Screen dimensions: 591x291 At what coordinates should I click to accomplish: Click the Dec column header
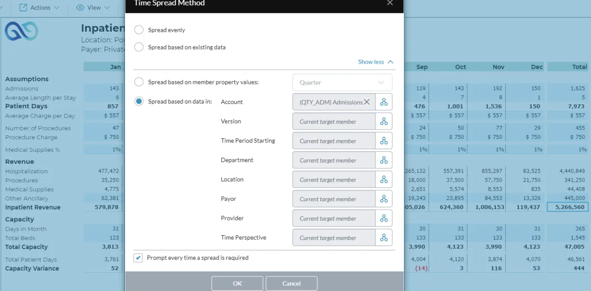click(x=537, y=67)
